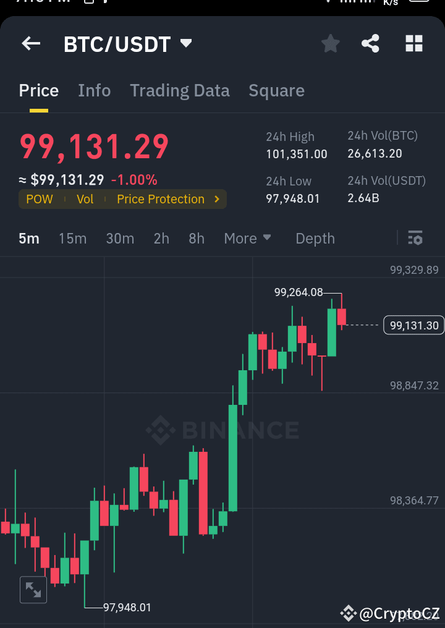445x628 pixels.
Task: Expand the chart with the fullscreen icon
Action: click(x=33, y=589)
